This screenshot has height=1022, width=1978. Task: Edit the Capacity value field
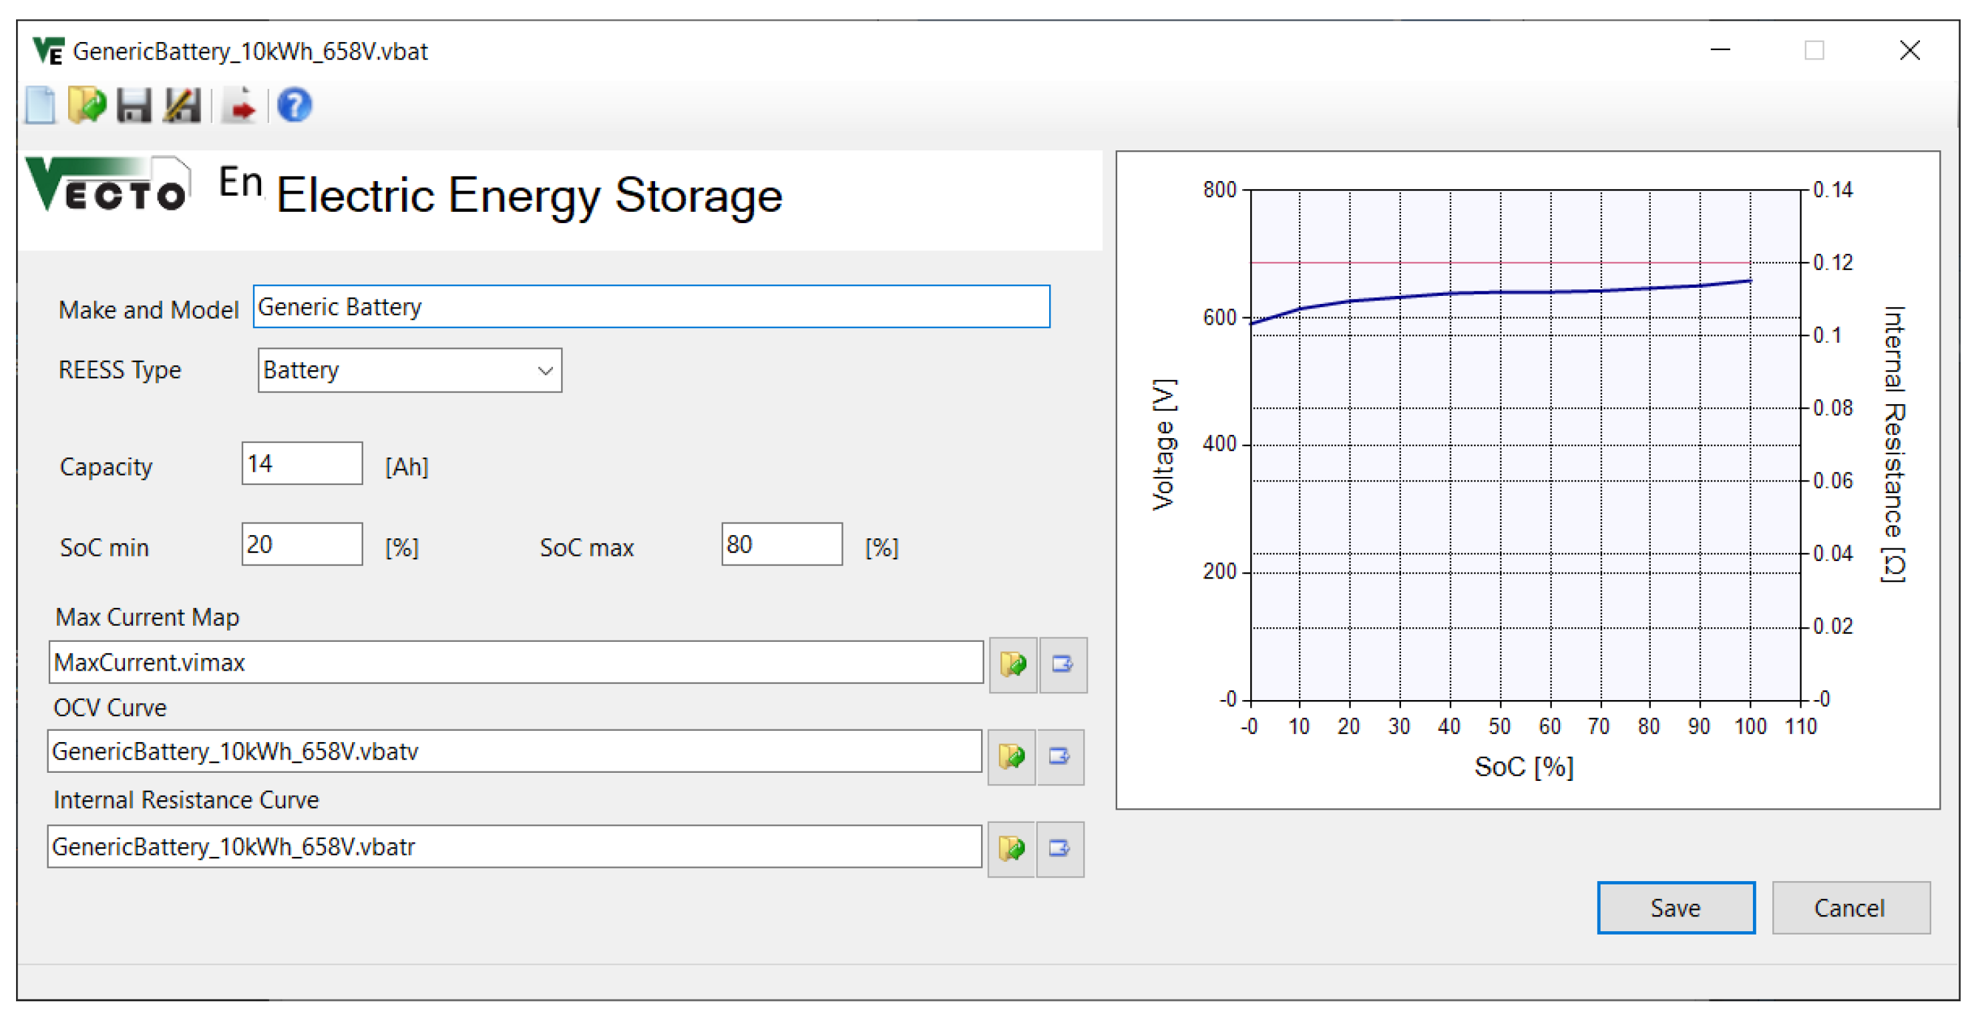pyautogui.click(x=301, y=464)
